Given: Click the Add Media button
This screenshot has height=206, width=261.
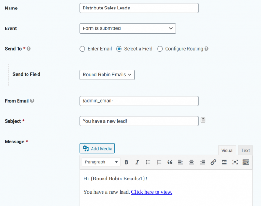Looking at the screenshot, I should click(x=97, y=149).
